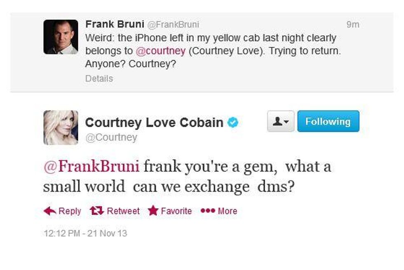Open Frank Bruni's profile photo
Screen dimensions: 404x270
[x=61, y=37]
